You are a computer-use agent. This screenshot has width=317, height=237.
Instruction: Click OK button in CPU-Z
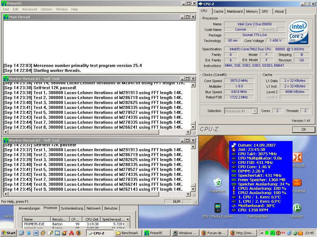click(304, 130)
